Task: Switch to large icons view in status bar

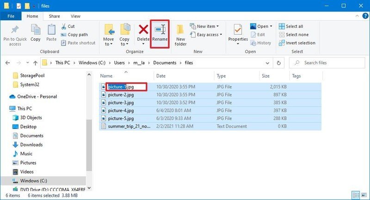Action: pos(363,195)
